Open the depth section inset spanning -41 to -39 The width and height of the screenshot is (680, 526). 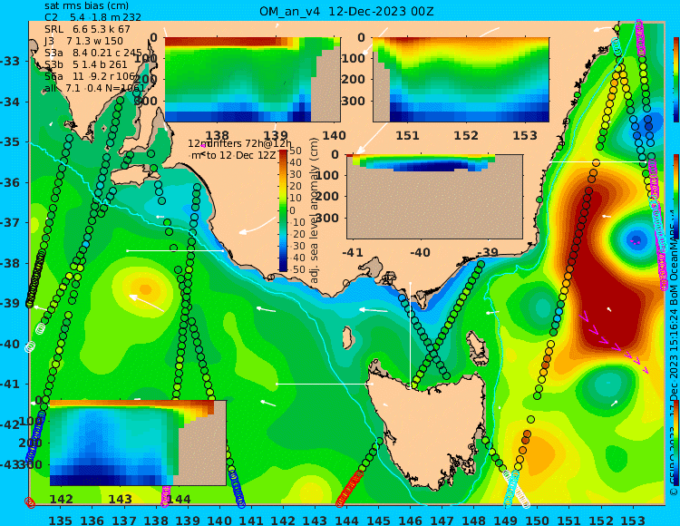click(434, 197)
